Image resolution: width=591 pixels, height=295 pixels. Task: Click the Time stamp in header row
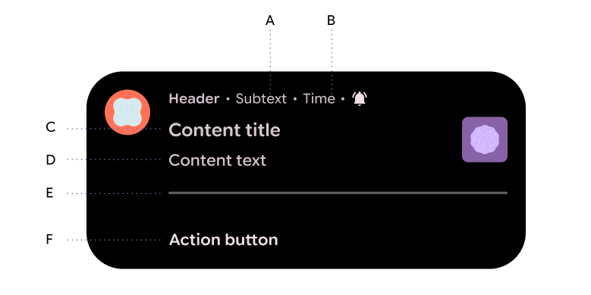(x=319, y=99)
